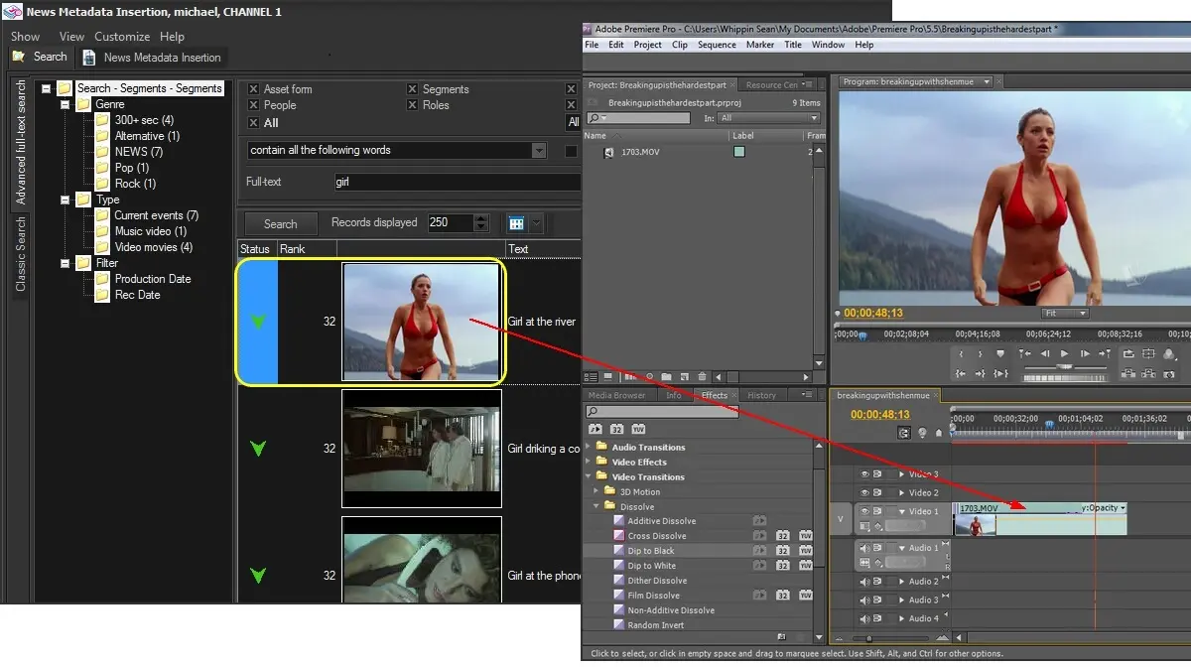Screen dimensions: 1191x667
Task: Open the 'contain all the following words' dropdown
Action: coord(539,151)
